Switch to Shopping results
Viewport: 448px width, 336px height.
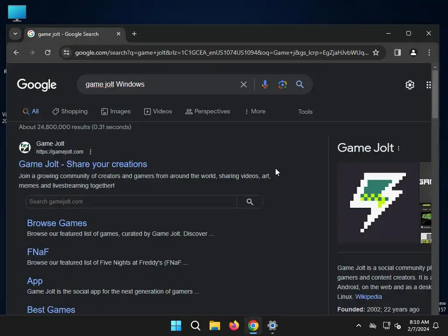[70, 112]
